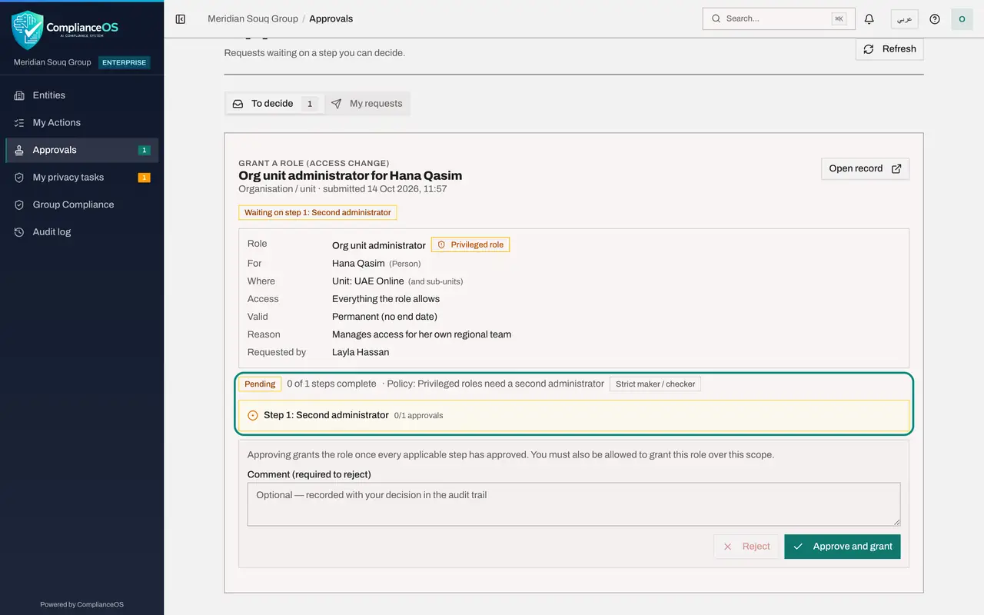Click the external link icon on Open record

[x=896, y=168]
